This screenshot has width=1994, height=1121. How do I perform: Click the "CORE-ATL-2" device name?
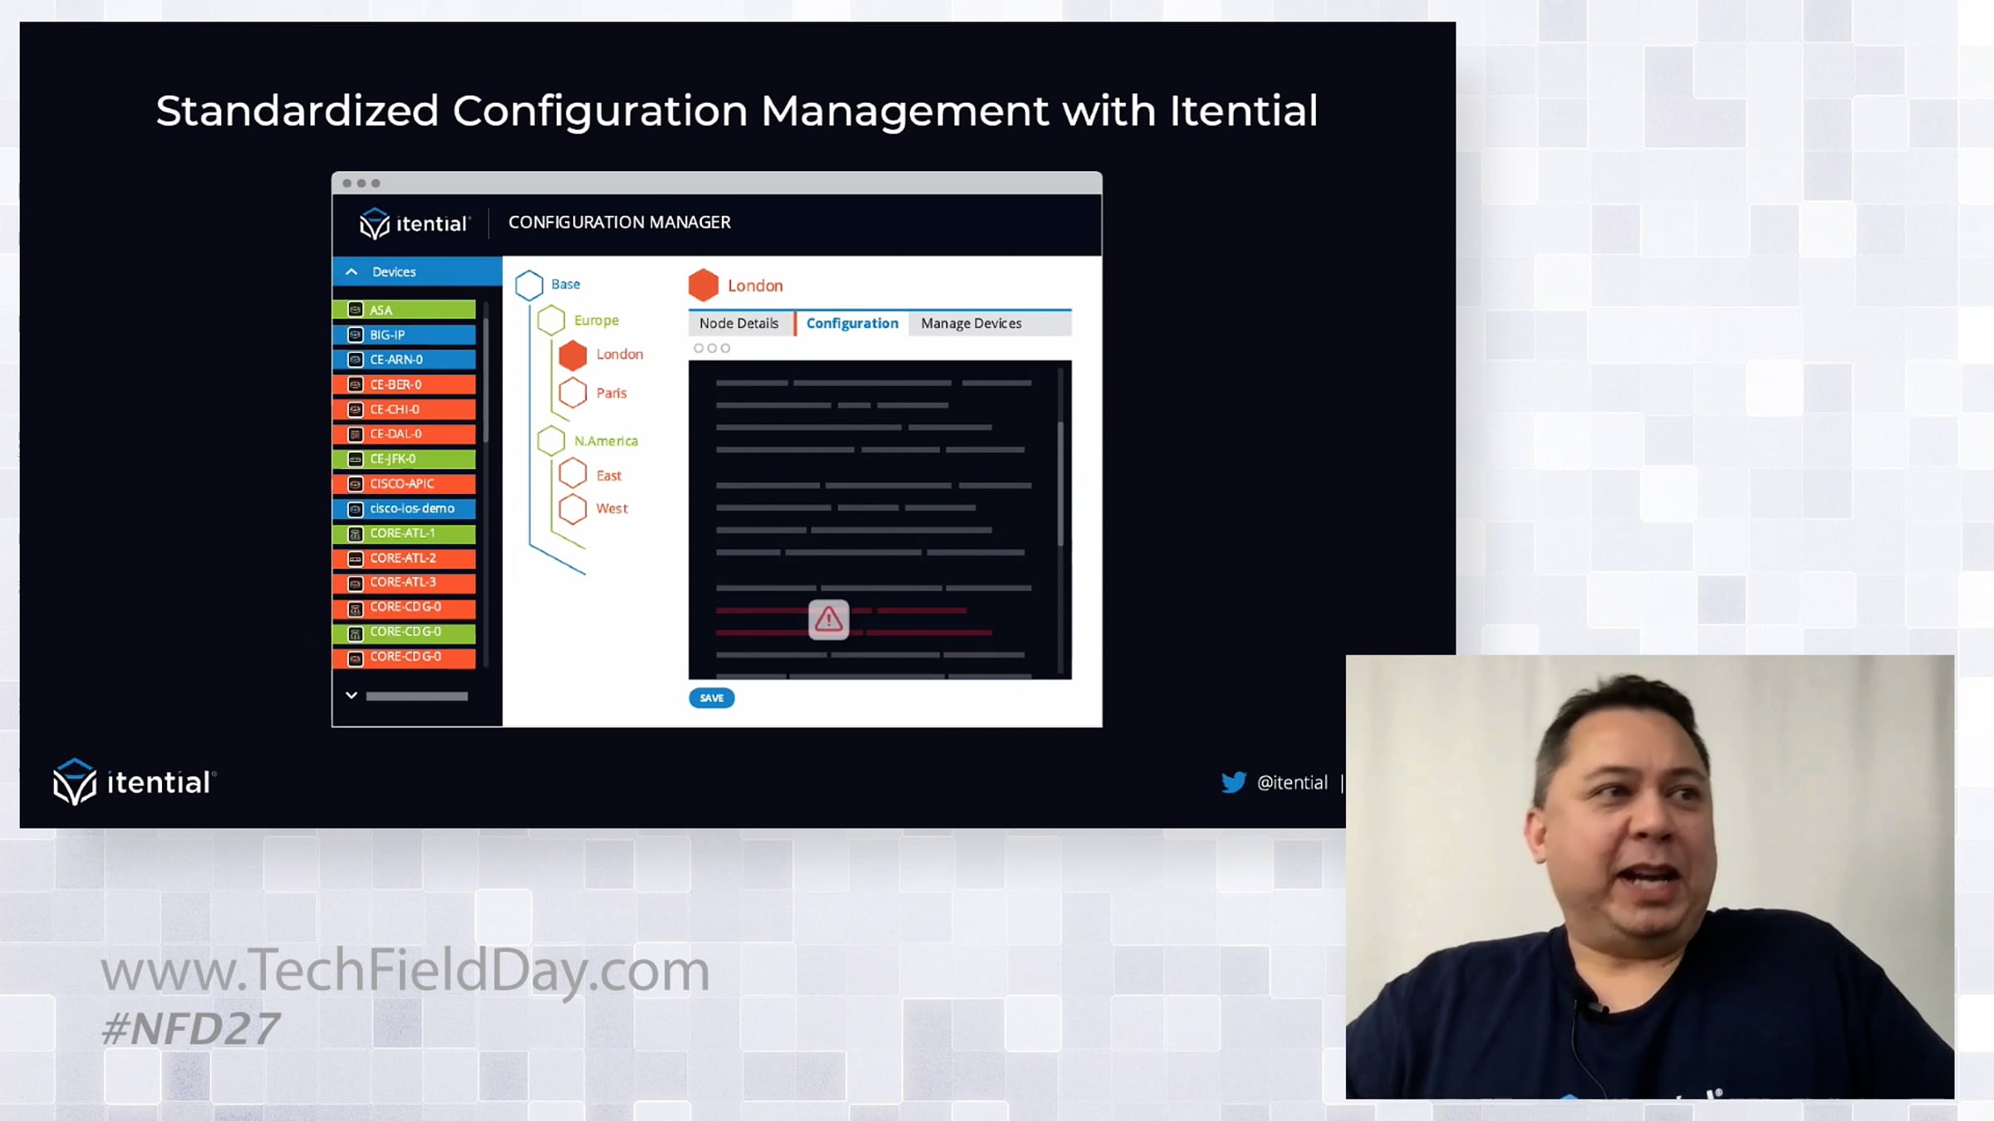(403, 559)
